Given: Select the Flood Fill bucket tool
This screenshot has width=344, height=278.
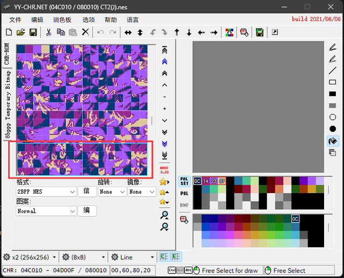Looking at the screenshot, I should point(333,141).
